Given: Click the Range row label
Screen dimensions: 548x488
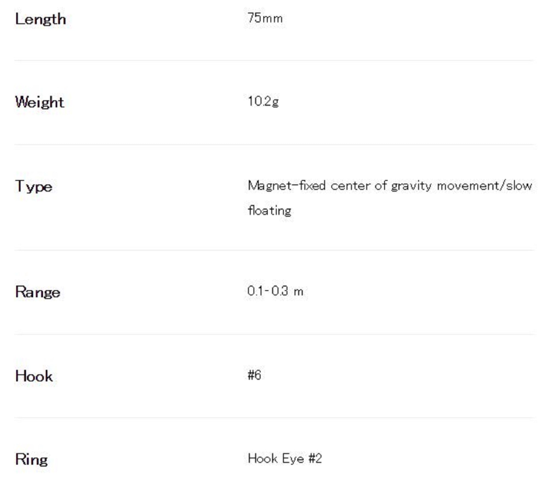Looking at the screenshot, I should click(x=38, y=292).
